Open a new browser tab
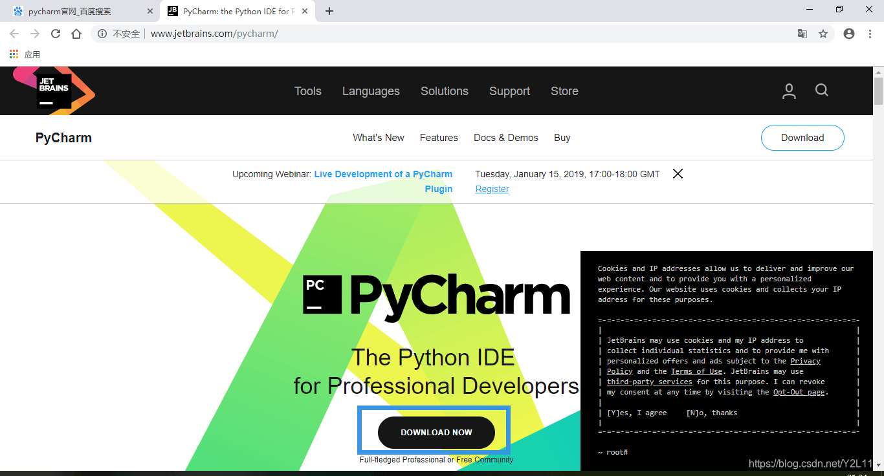The image size is (884, 476). [329, 11]
